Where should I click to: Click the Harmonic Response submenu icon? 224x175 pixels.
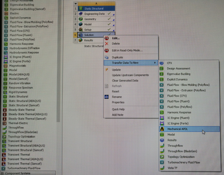[x=162, y=112]
